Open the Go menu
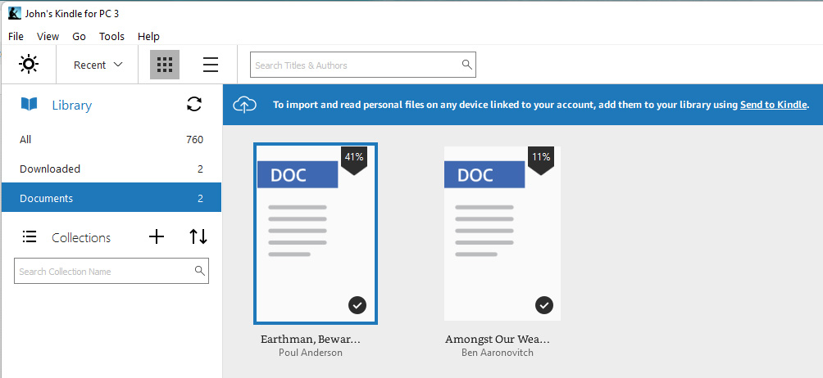The image size is (823, 378). [80, 36]
